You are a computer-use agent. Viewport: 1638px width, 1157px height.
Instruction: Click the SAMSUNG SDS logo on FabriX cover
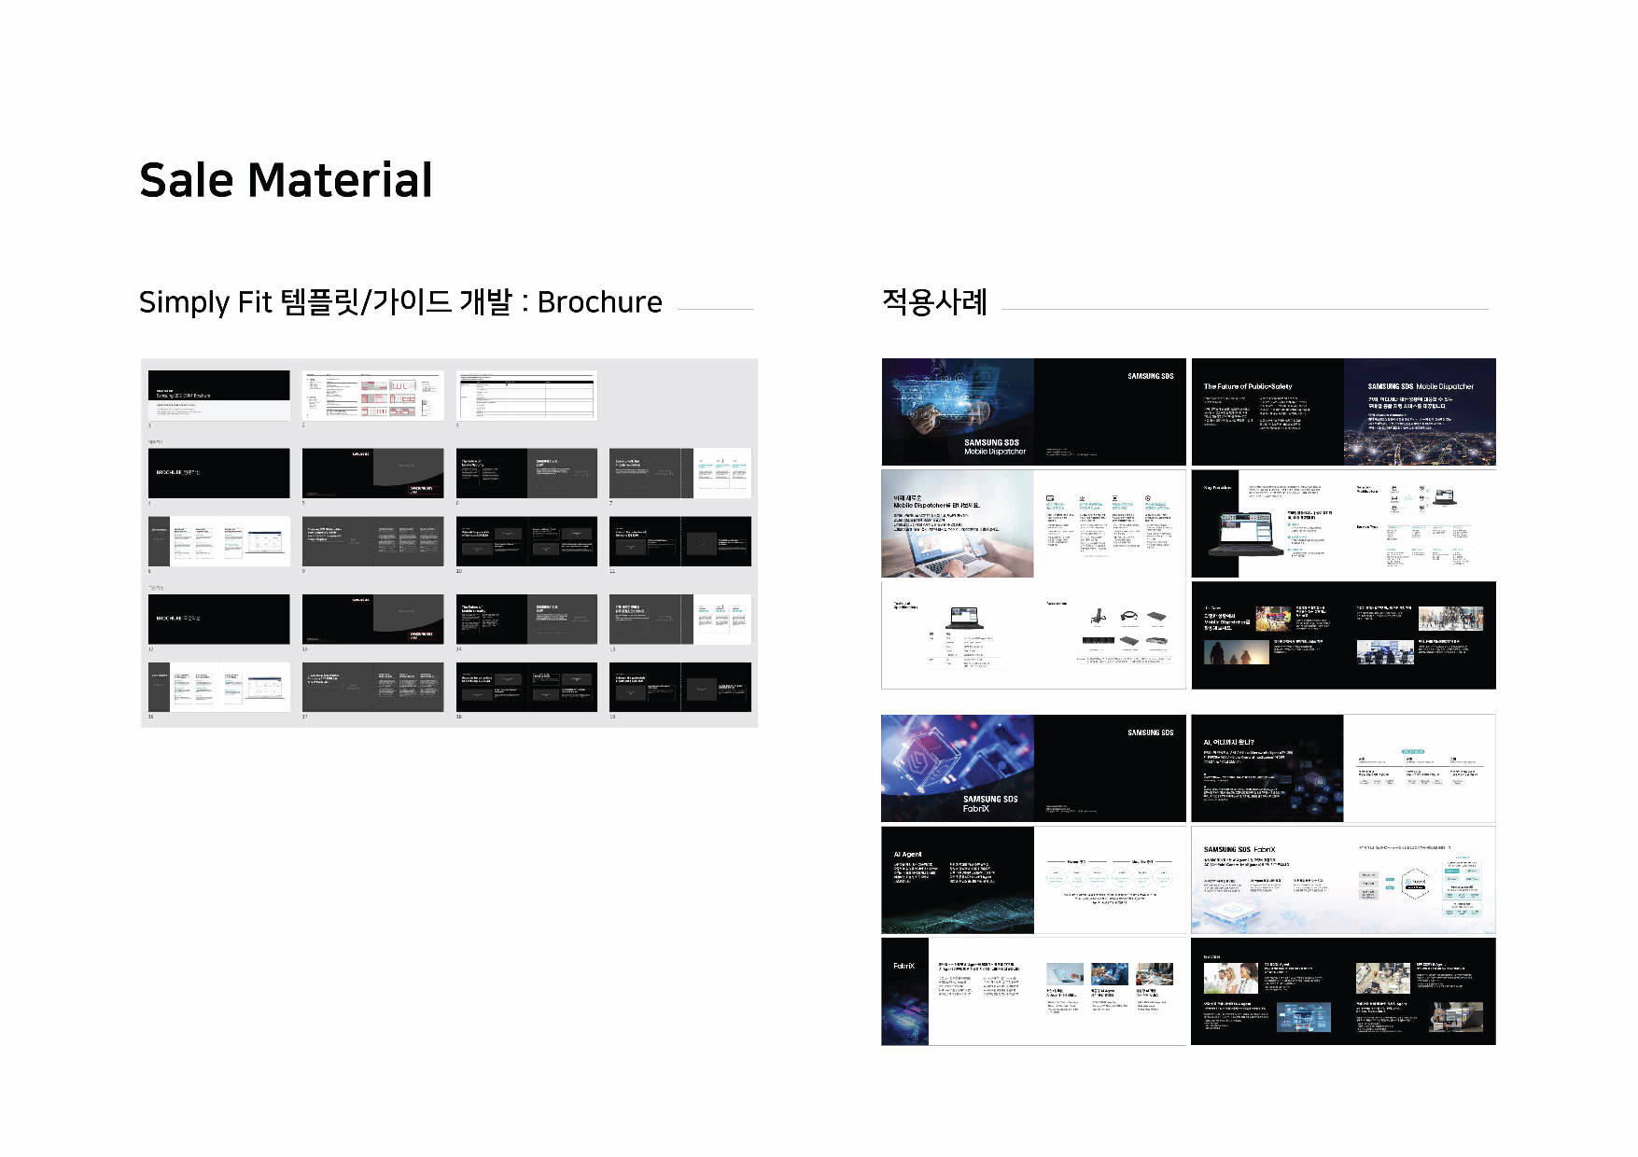1150,732
